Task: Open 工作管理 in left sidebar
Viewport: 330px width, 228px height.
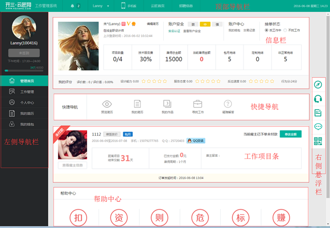Action: click(x=24, y=92)
